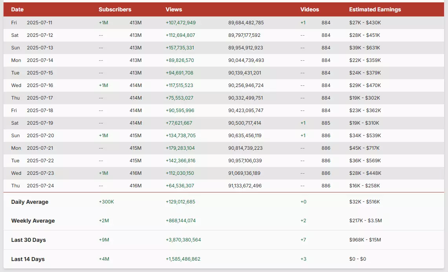Select the date 2025-07-19
This screenshot has height=272, width=448.
tap(40, 123)
